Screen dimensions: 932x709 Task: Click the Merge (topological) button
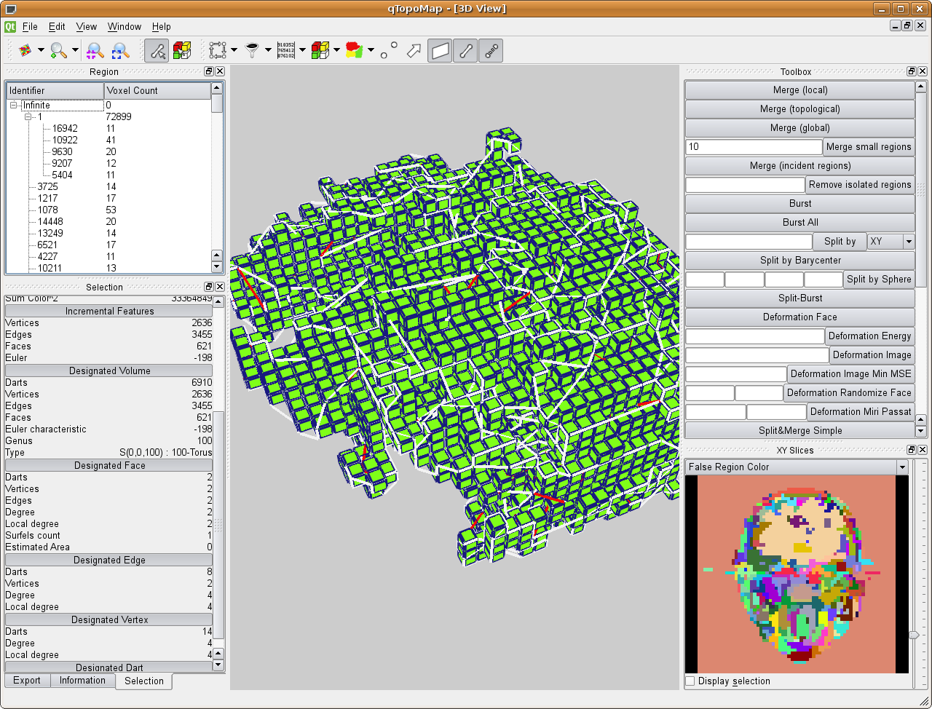coord(799,109)
